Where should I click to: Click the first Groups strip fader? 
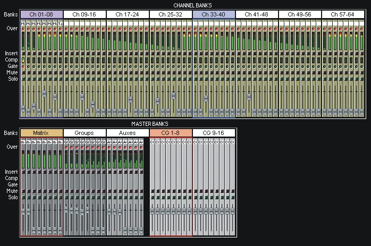(x=66, y=209)
